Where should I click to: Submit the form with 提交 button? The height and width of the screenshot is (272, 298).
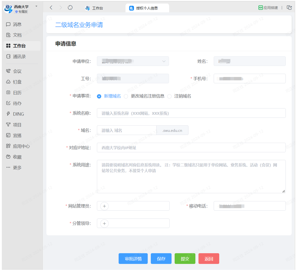coord(185,259)
